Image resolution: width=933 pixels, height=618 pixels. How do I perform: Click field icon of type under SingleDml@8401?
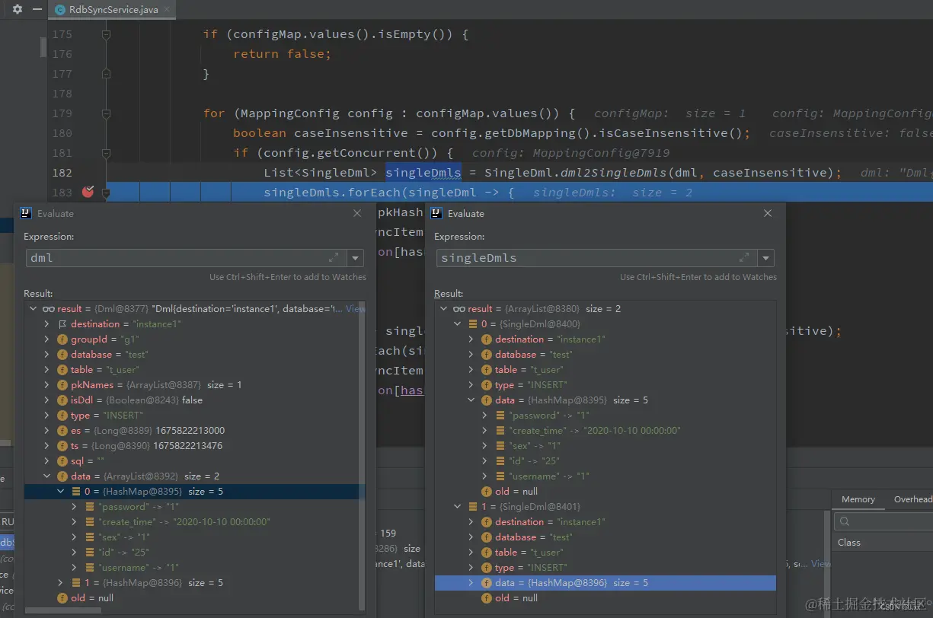487,568
